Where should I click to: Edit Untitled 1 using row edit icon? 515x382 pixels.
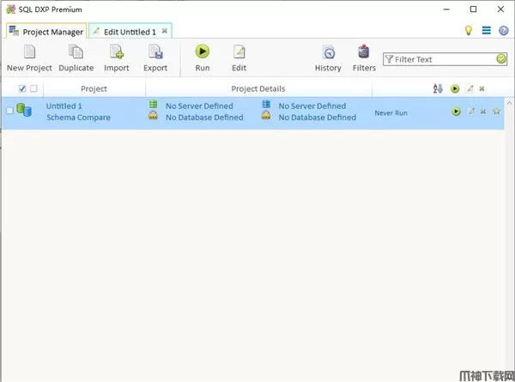471,112
